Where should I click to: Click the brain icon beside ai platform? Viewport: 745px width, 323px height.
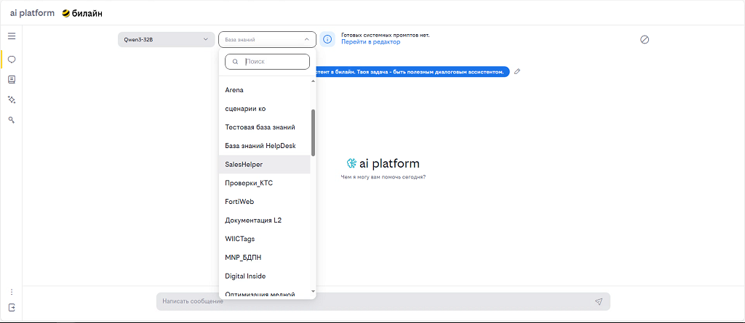[x=351, y=163]
